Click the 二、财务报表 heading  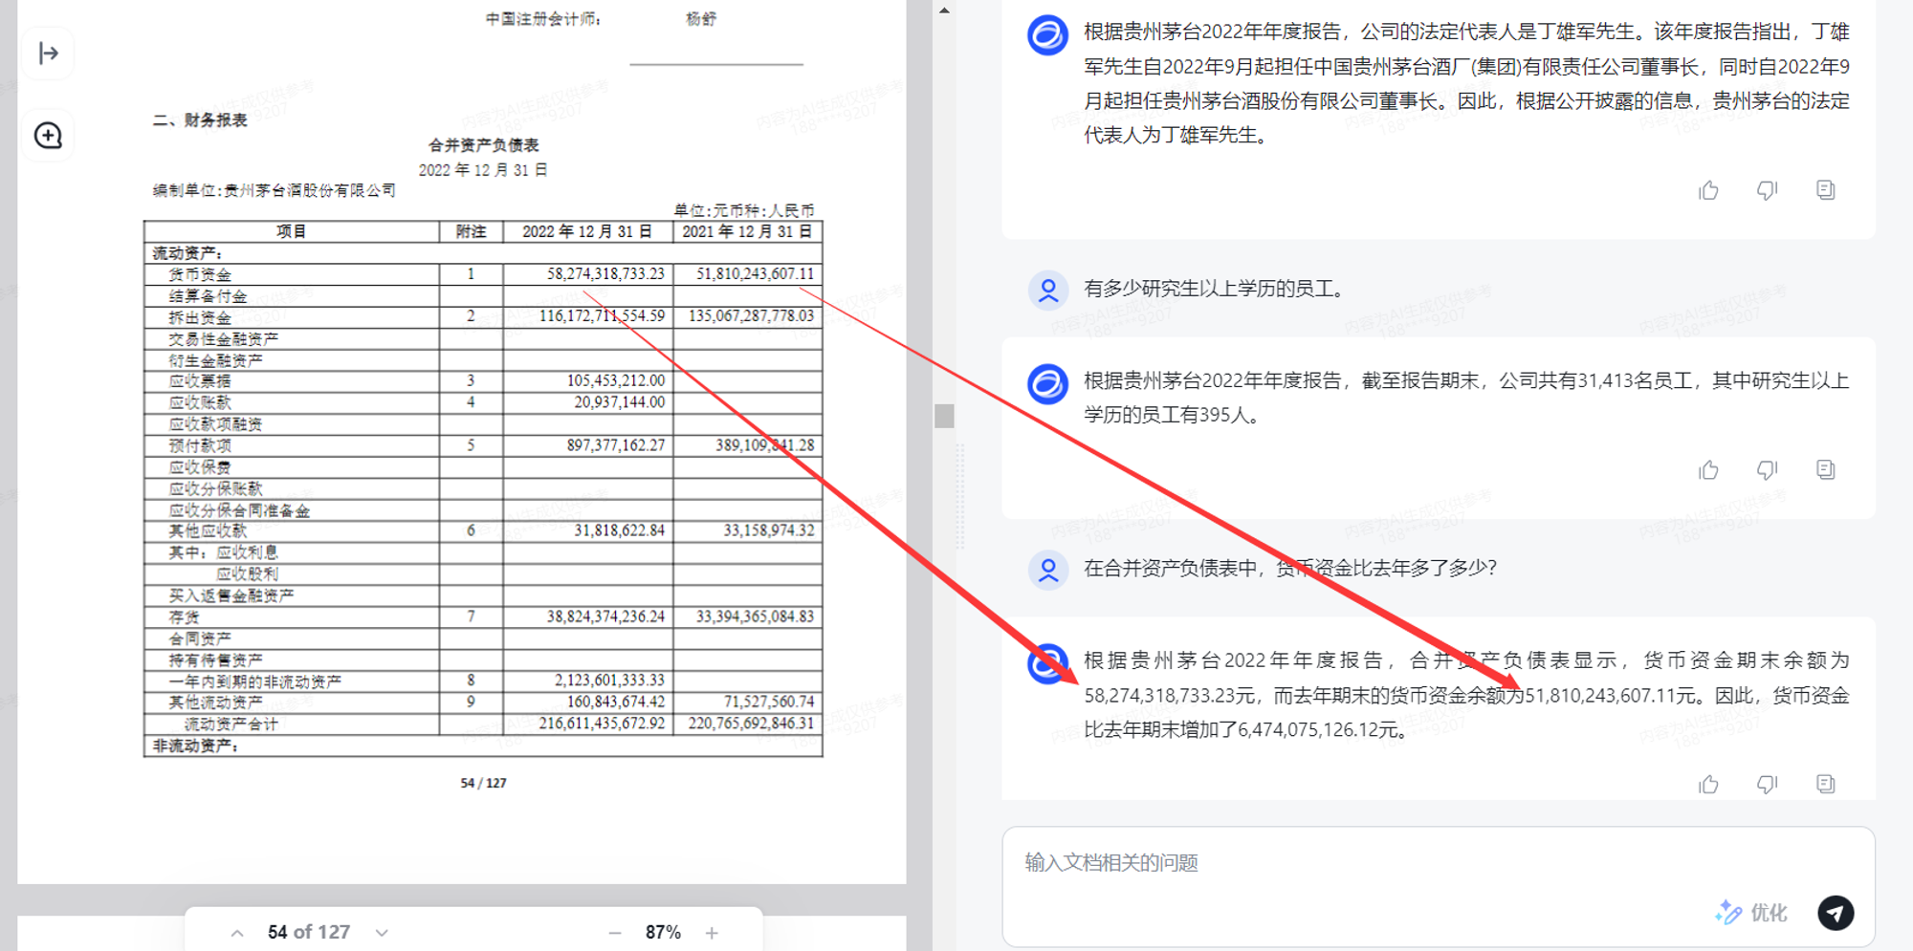[x=200, y=120]
